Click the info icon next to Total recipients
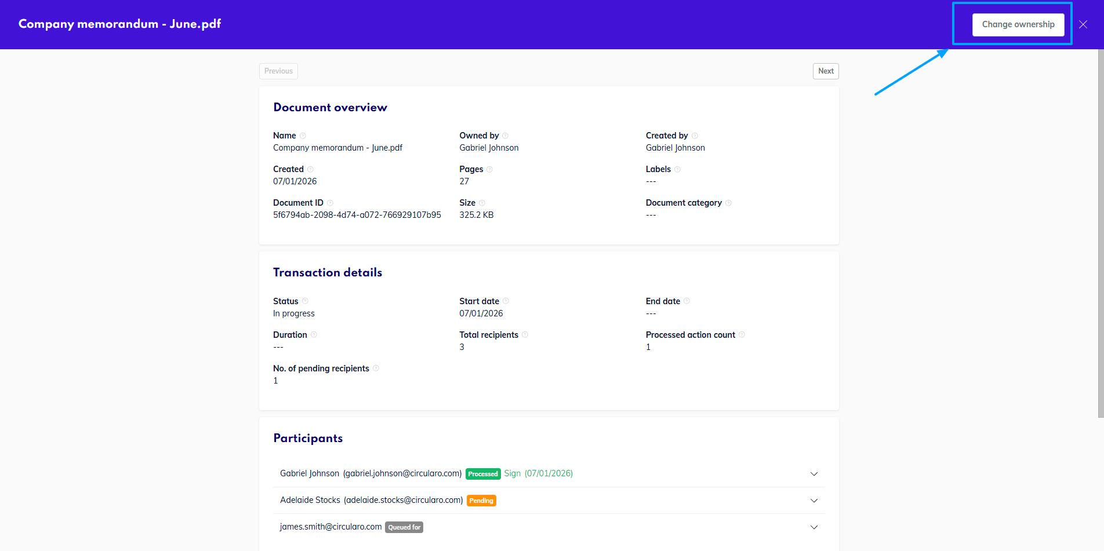The height and width of the screenshot is (551, 1104). point(525,334)
